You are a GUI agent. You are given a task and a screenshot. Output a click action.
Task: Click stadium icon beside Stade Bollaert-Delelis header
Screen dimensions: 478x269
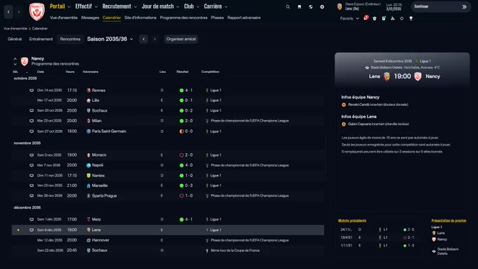367,67
